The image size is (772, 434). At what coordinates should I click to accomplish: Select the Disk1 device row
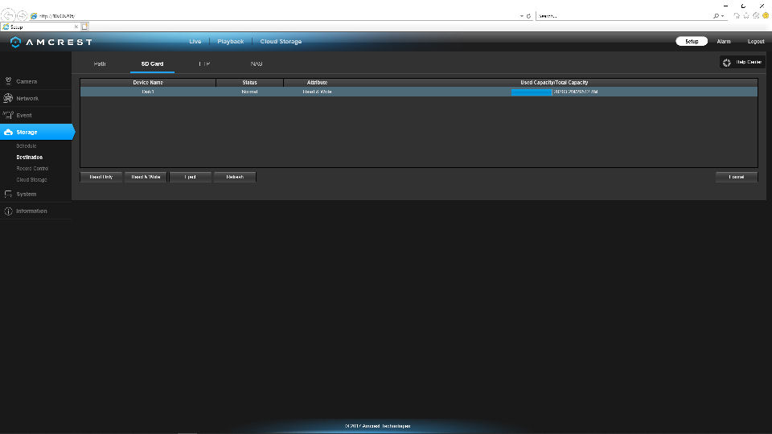[419, 92]
